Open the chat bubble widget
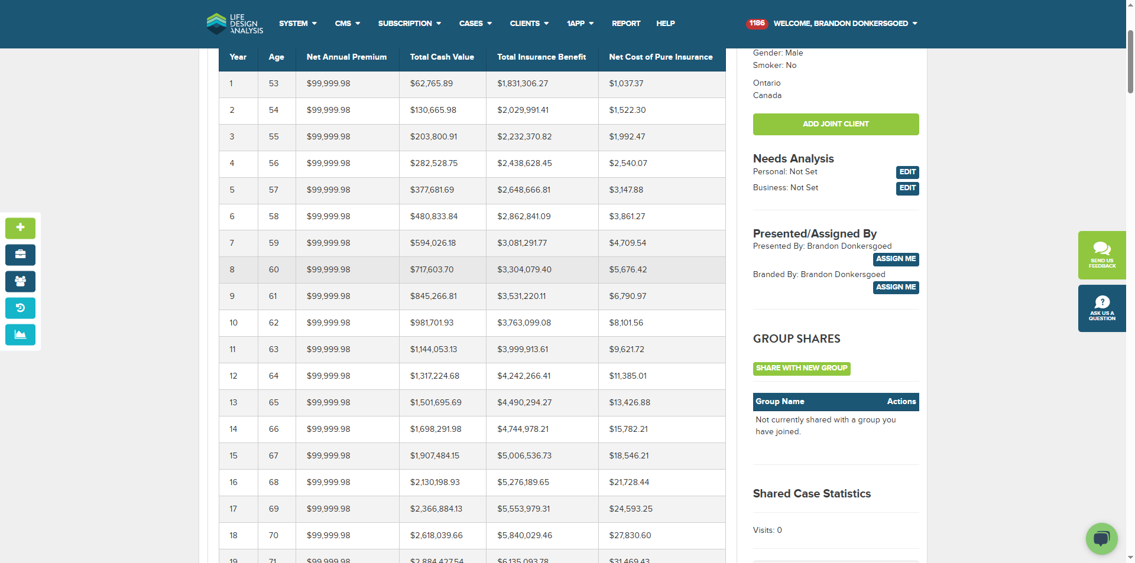This screenshot has width=1135, height=563. pyautogui.click(x=1101, y=538)
